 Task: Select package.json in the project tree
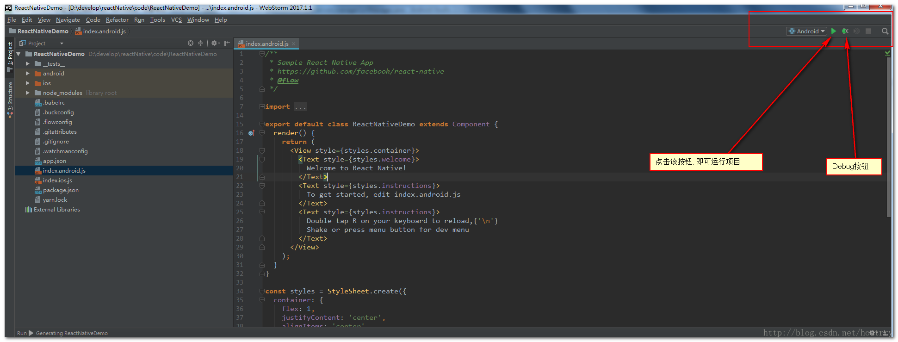click(x=61, y=190)
